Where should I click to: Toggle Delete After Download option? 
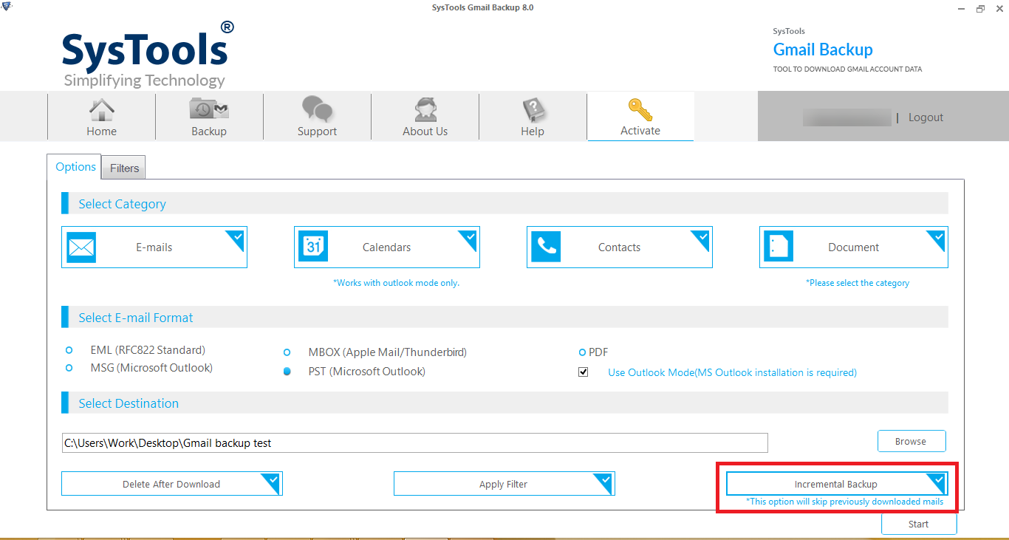[x=171, y=484]
